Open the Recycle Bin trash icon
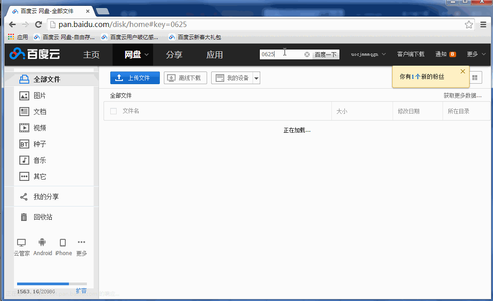Viewport: 493px width, 301px height. pyautogui.click(x=24, y=217)
